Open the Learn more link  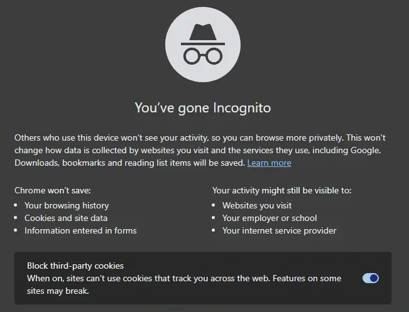[x=269, y=163]
